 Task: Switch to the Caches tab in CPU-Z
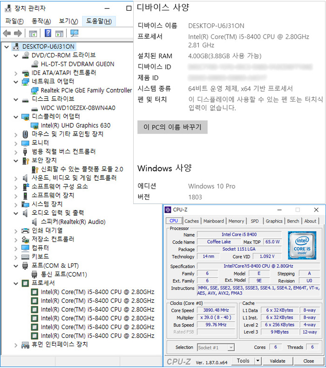click(x=191, y=221)
